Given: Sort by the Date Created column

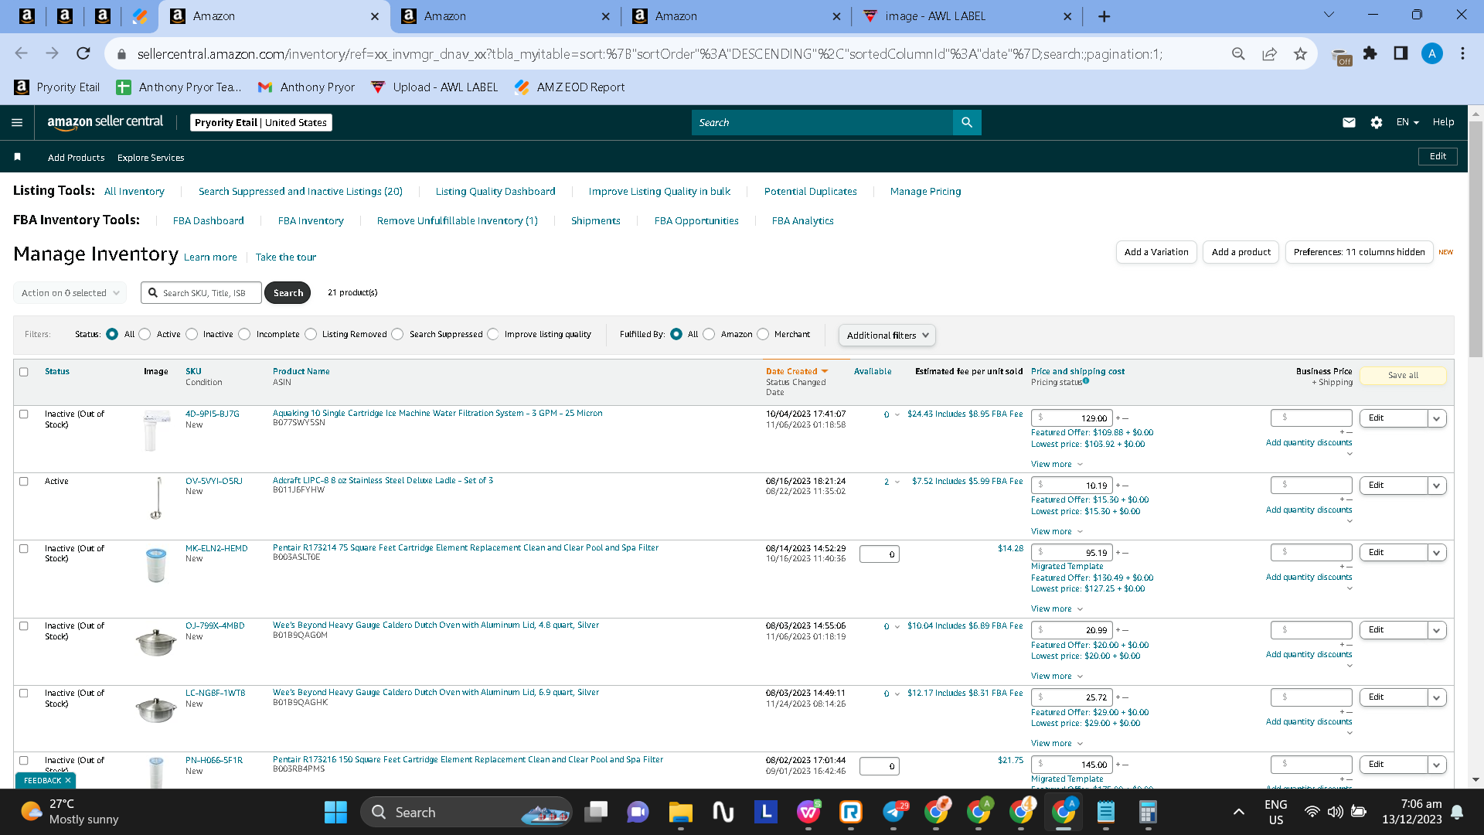Looking at the screenshot, I should pos(797,372).
